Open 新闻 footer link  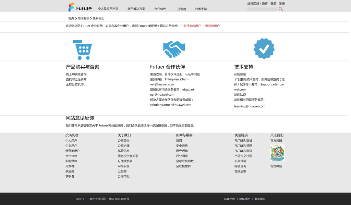tap(179, 140)
